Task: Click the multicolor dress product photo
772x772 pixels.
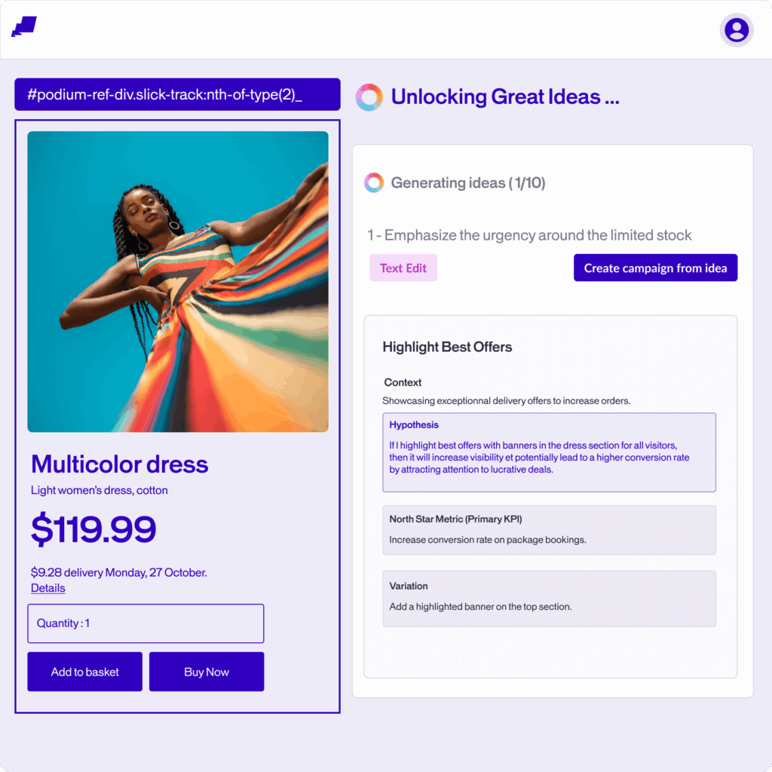Action: pos(178,279)
